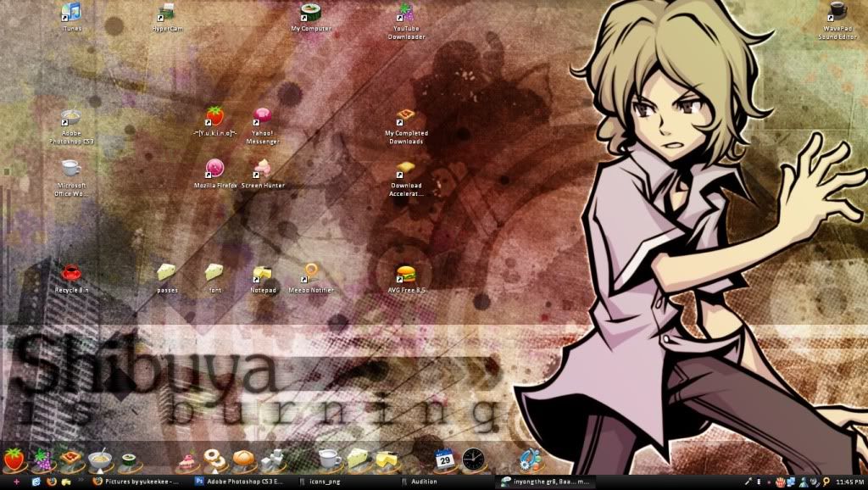Launch Internet Explorer from quick launch
Screen dimensions: 868x490
(x=36, y=482)
